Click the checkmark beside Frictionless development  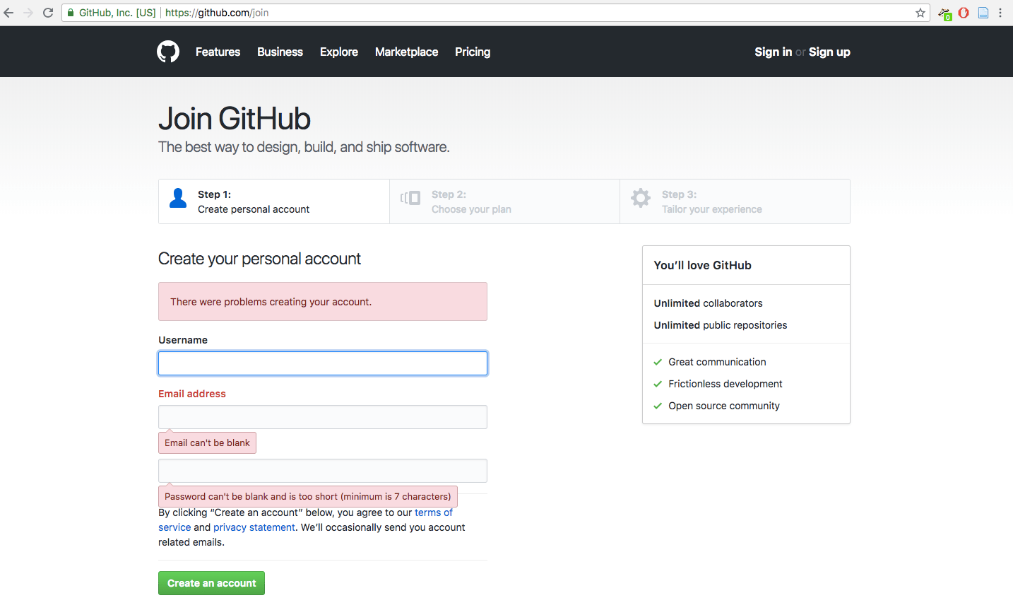click(x=658, y=385)
